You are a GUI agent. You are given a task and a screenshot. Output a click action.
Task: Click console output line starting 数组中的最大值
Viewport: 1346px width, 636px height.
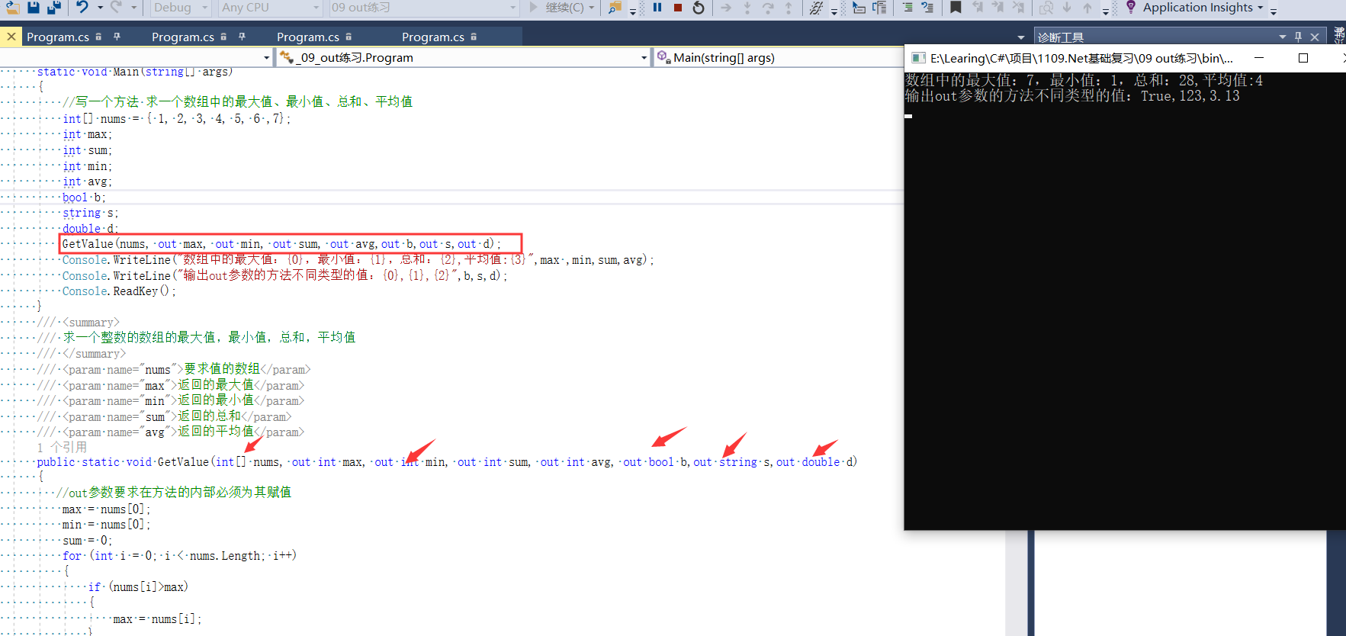coord(1084,80)
